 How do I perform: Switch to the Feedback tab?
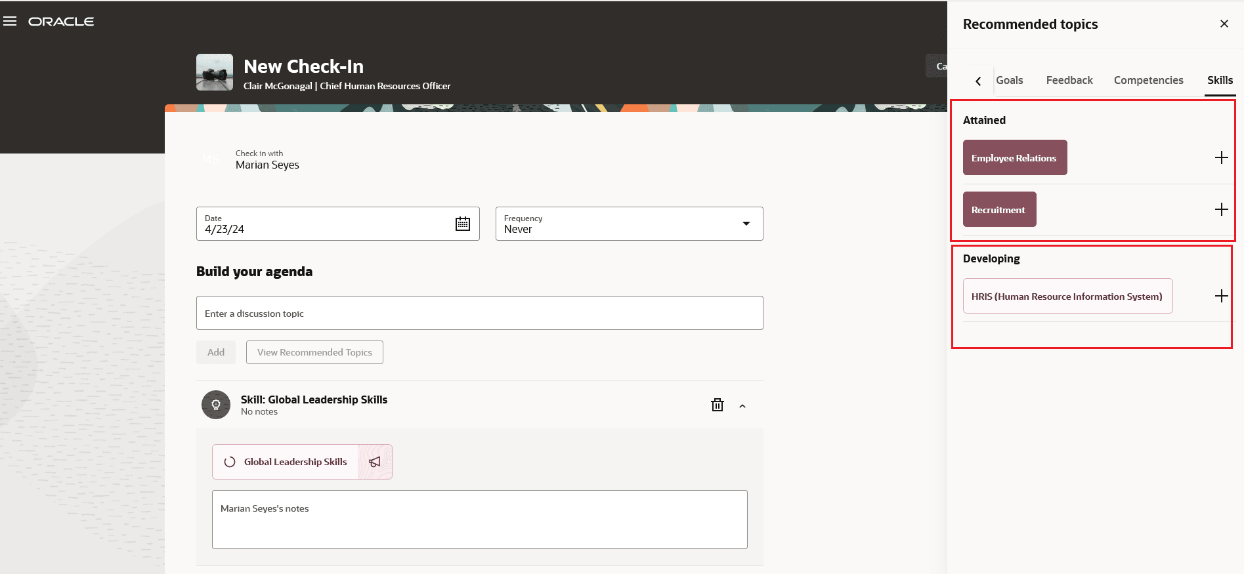[1069, 80]
